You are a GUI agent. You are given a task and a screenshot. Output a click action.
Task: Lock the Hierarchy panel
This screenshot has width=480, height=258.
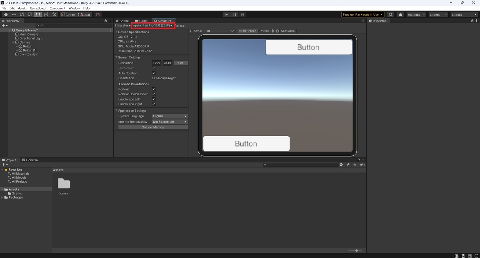tap(106, 21)
